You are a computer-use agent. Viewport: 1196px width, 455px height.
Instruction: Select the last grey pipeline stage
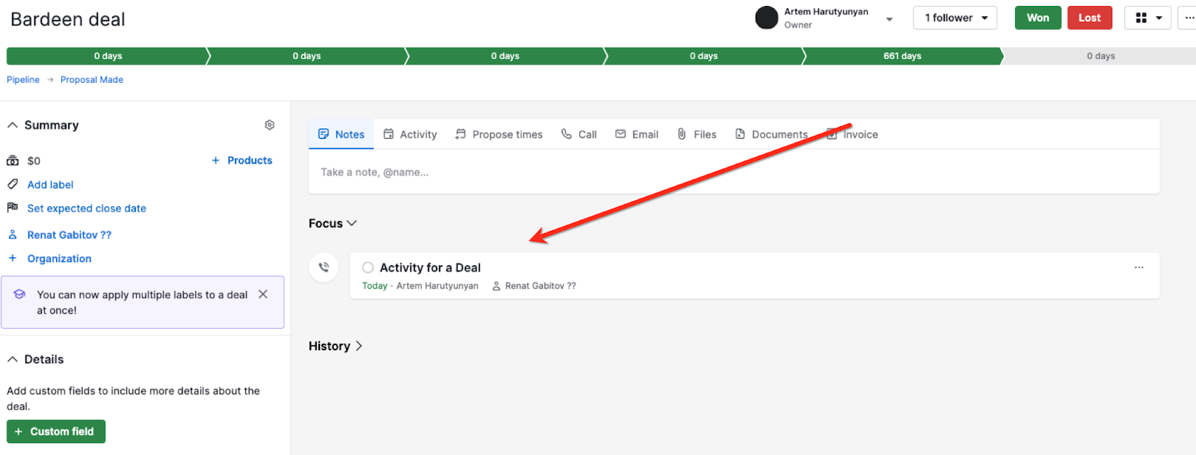click(1100, 56)
